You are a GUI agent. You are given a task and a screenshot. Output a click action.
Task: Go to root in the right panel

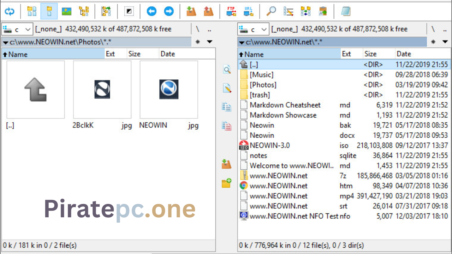tap(433, 29)
